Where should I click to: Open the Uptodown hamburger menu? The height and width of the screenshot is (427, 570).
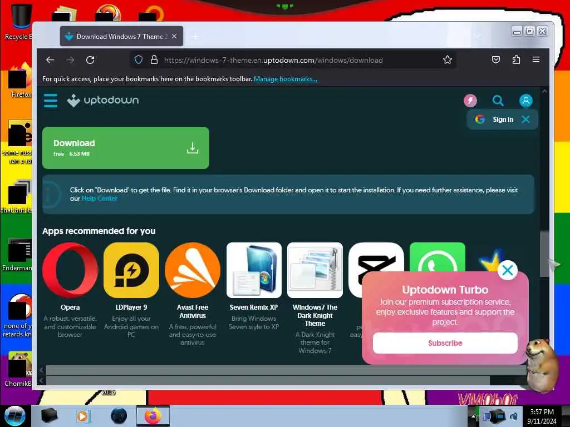point(51,101)
